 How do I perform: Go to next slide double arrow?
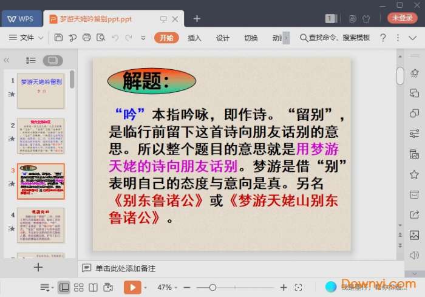pos(400,245)
